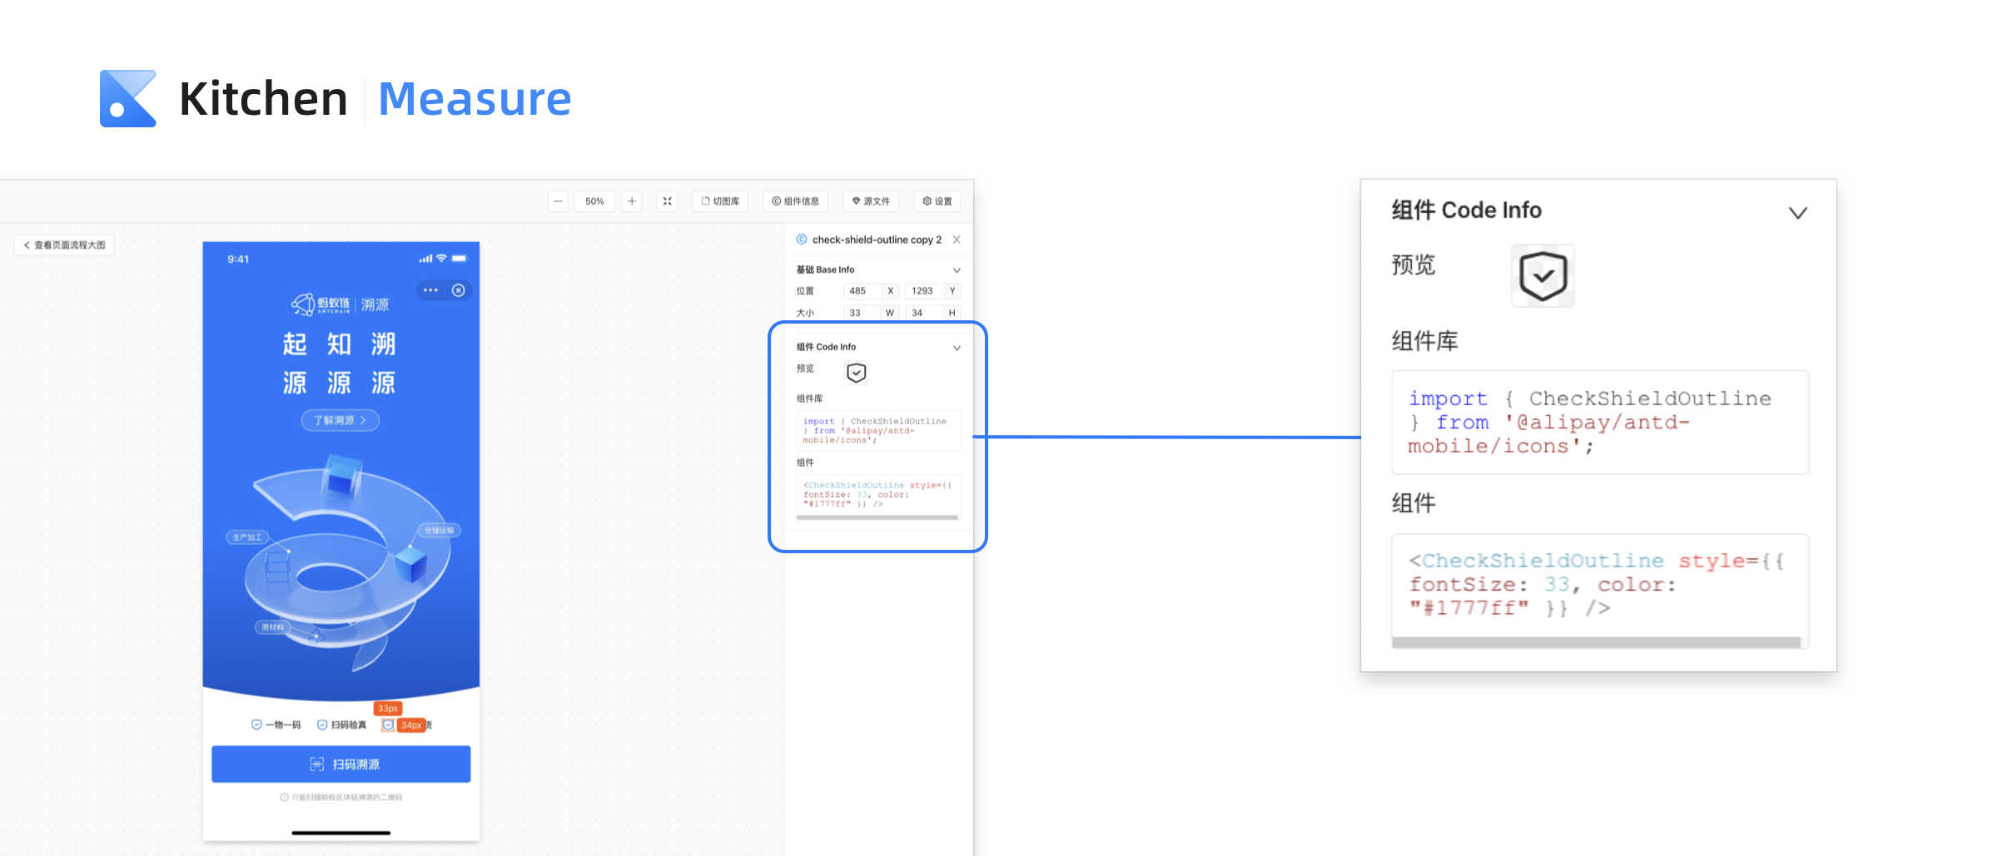
Task: Open the 源文件 source file
Action: click(x=871, y=201)
